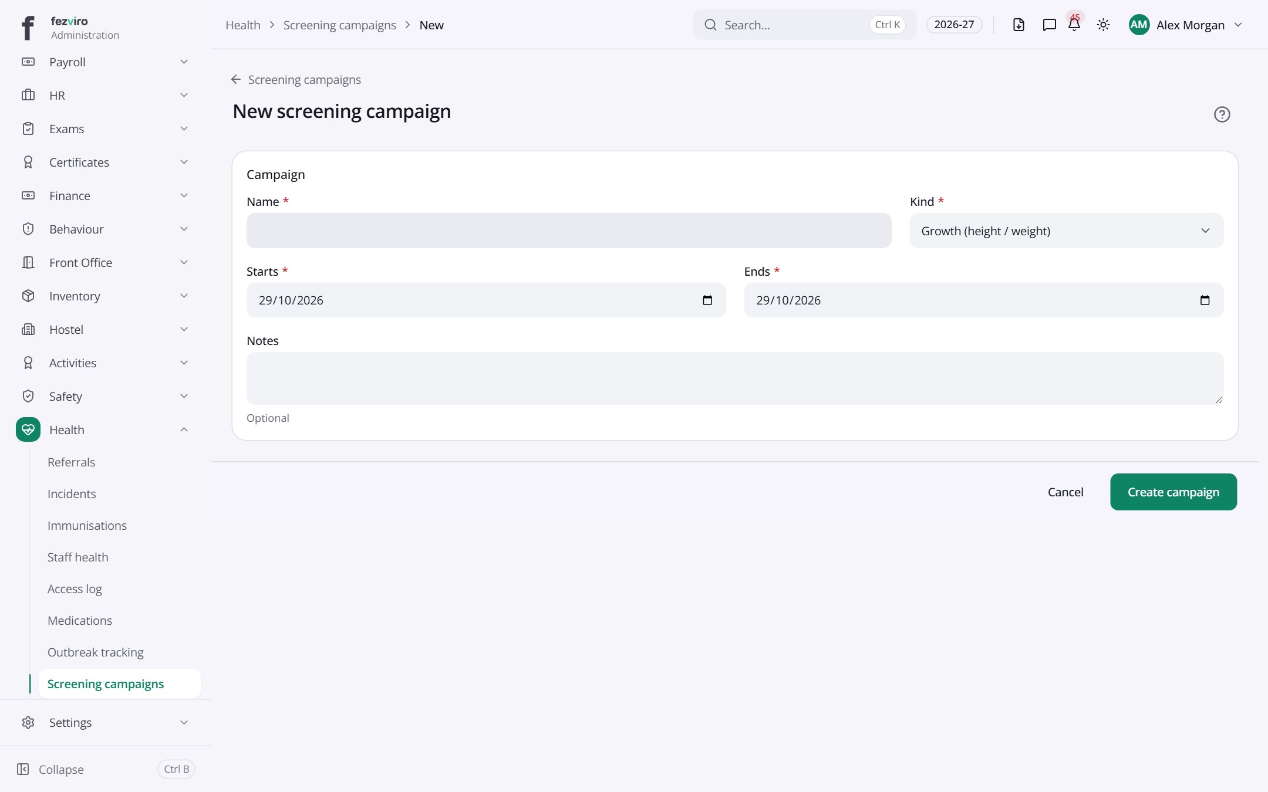1268x792 pixels.
Task: Click the Starts date field
Action: tap(485, 300)
